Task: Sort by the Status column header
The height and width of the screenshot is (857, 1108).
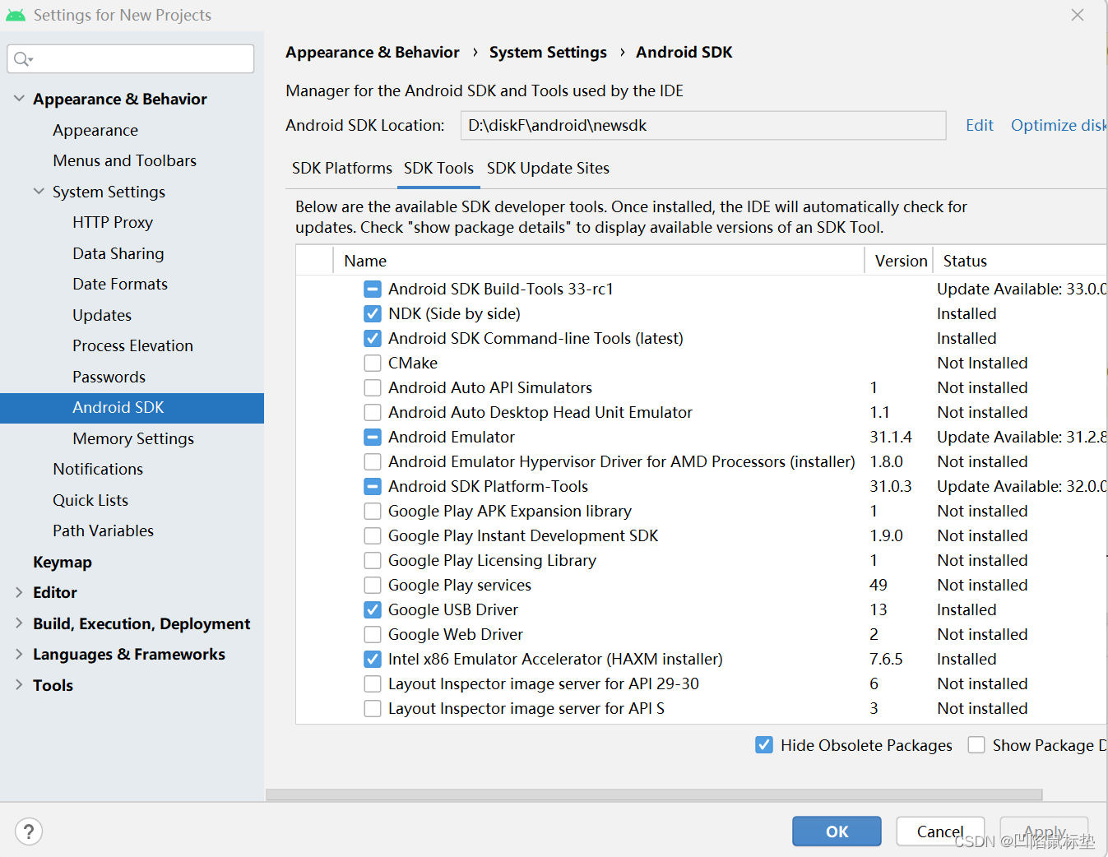Action: tap(1021, 261)
